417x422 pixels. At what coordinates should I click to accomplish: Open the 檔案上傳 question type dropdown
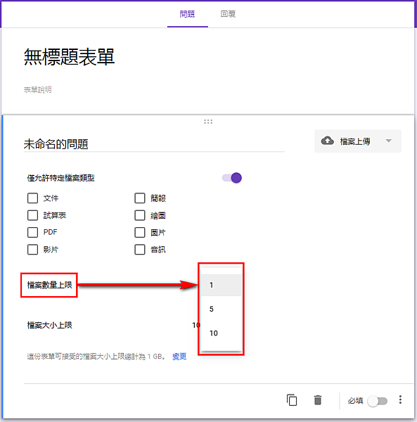point(358,141)
